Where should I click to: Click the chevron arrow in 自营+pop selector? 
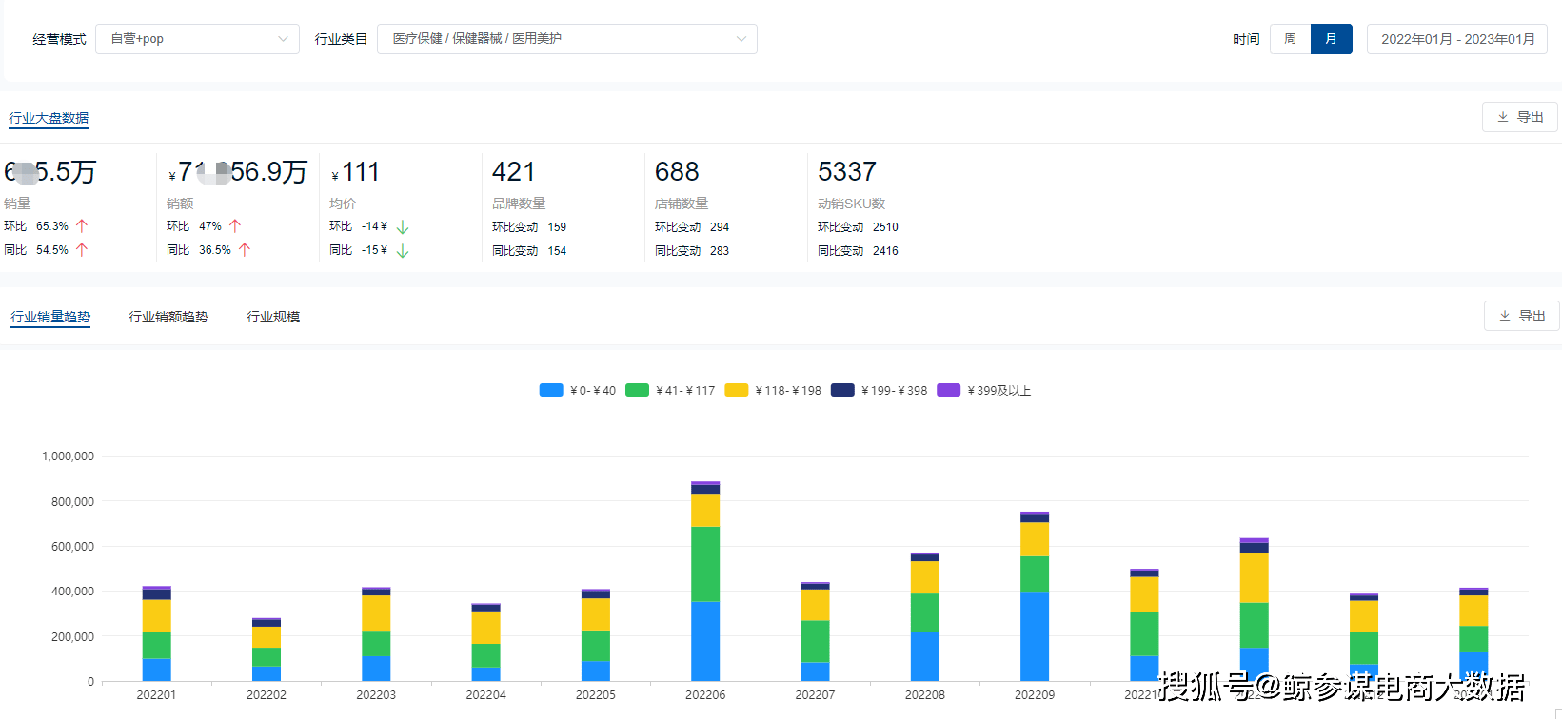[x=283, y=39]
